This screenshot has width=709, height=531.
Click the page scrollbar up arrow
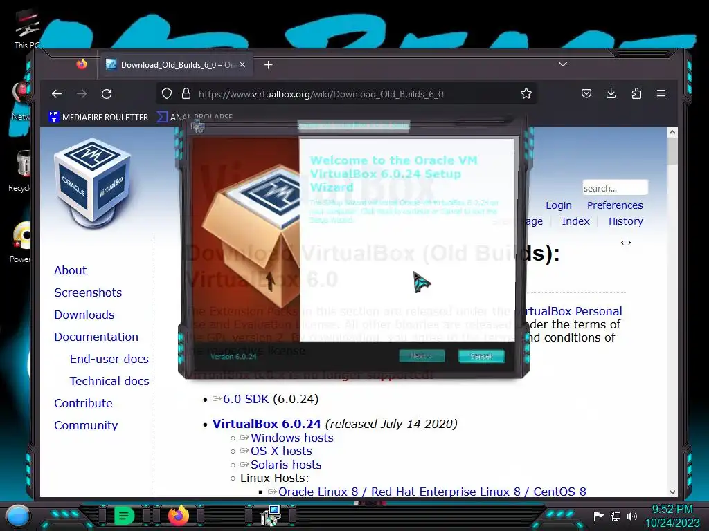[x=672, y=132]
